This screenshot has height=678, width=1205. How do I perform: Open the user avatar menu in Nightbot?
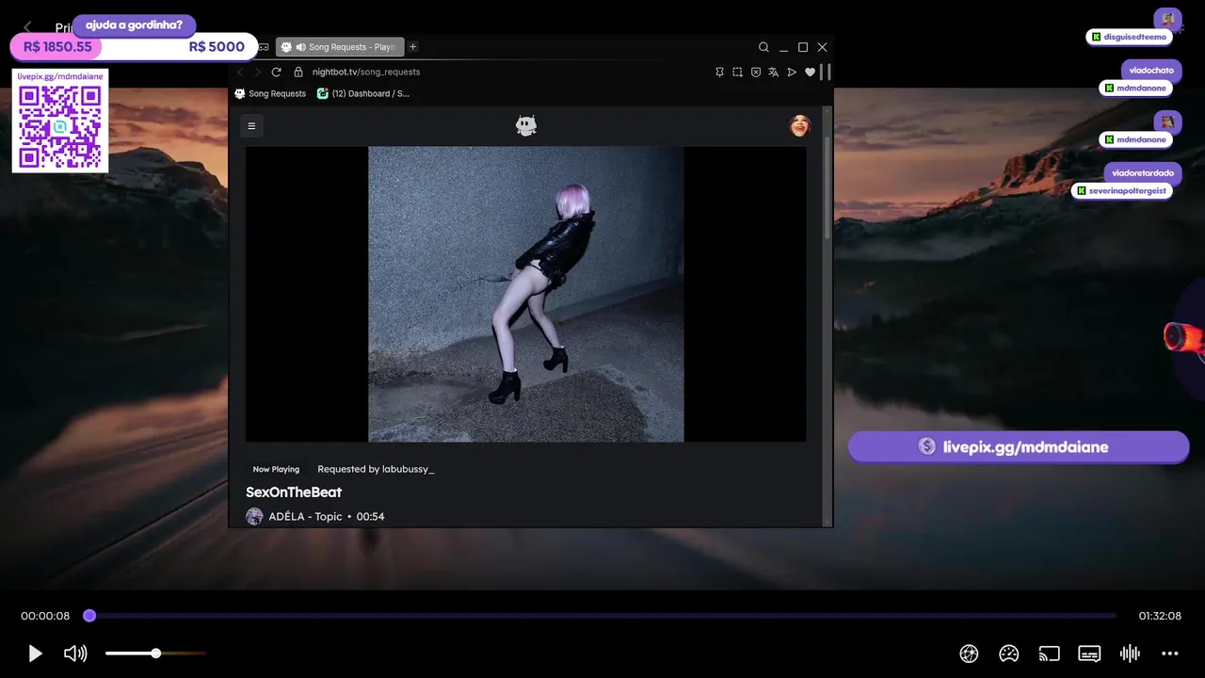(799, 125)
